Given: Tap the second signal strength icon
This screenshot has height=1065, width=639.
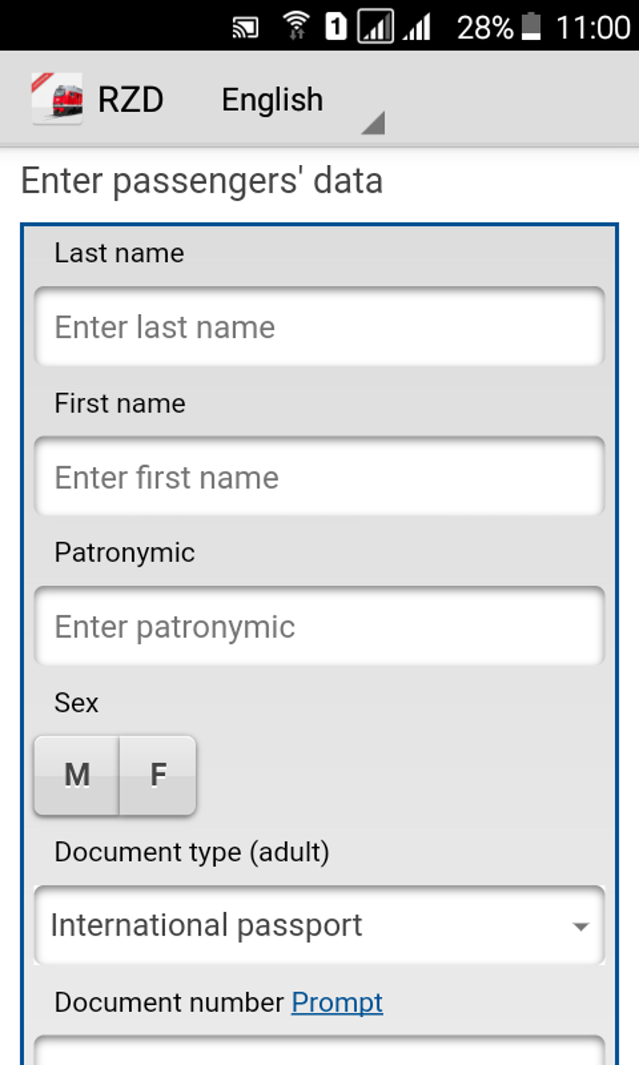Looking at the screenshot, I should [417, 28].
